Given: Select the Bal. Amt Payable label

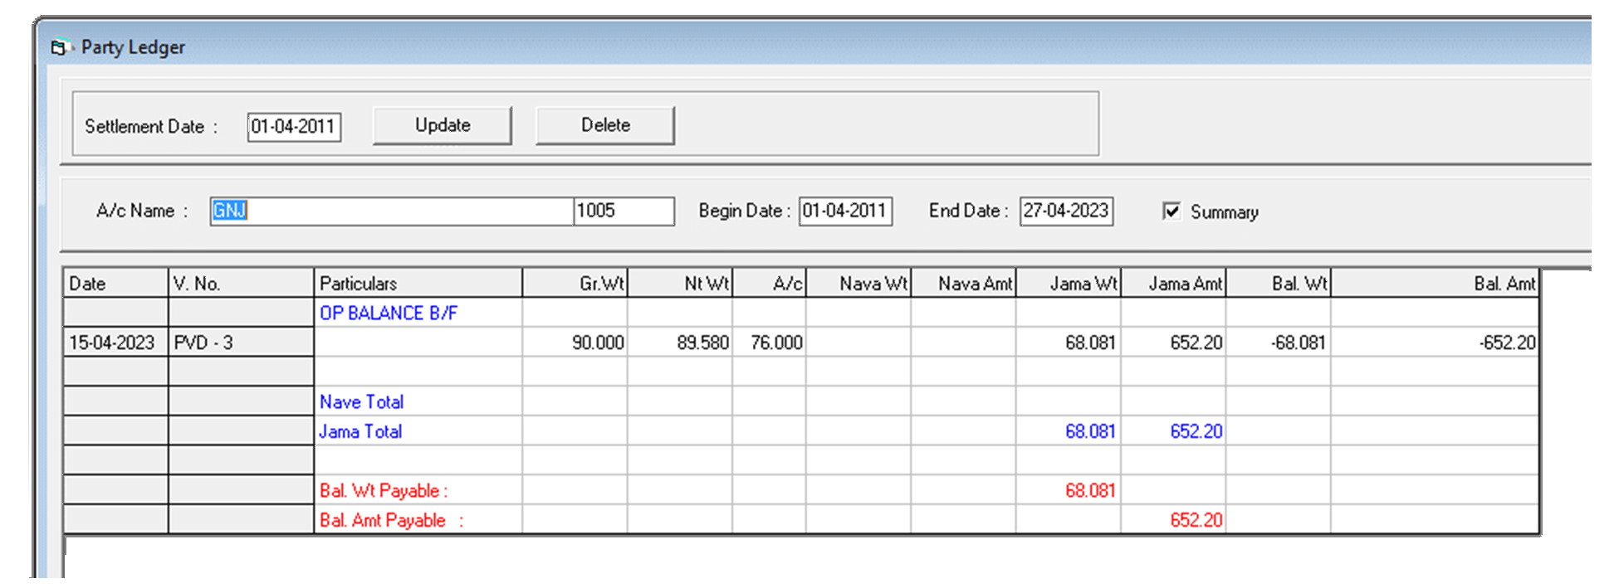Looking at the screenshot, I should 392,521.
